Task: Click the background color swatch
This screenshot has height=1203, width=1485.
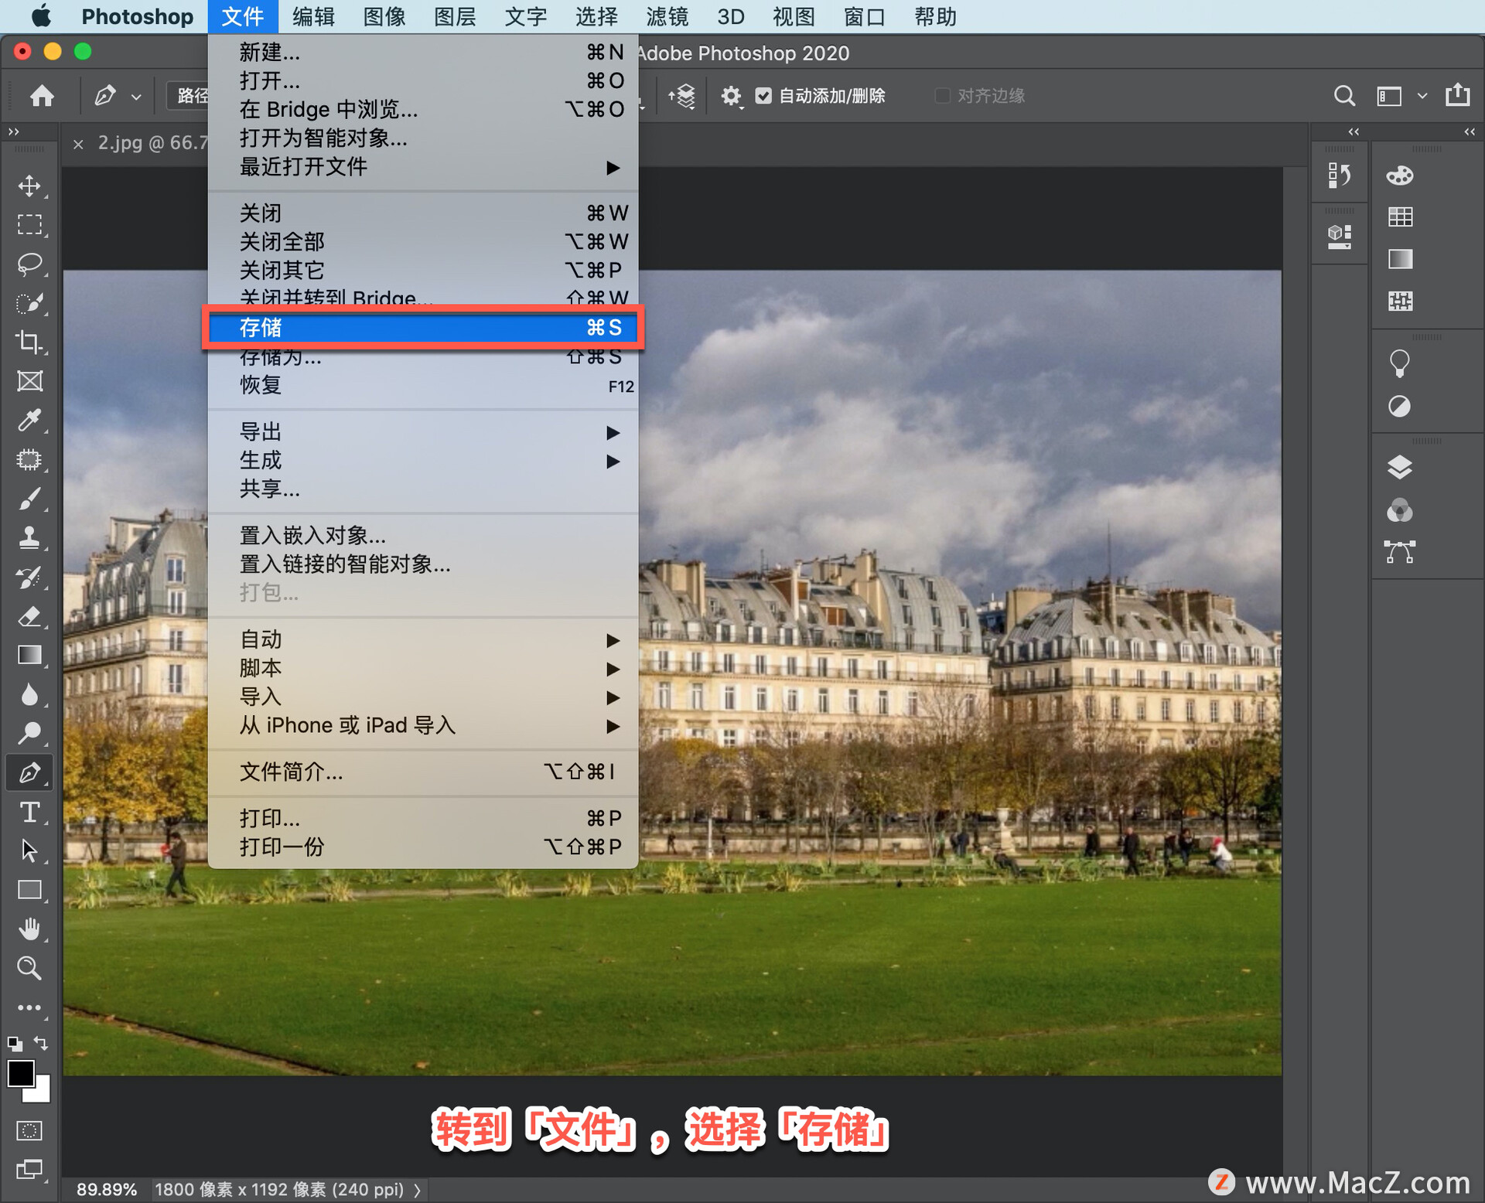Action: point(42,1092)
